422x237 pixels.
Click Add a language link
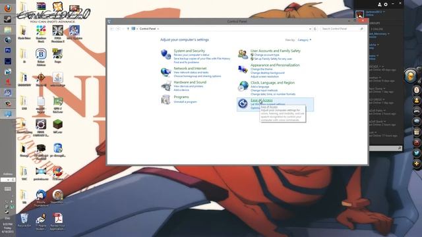pos(260,87)
